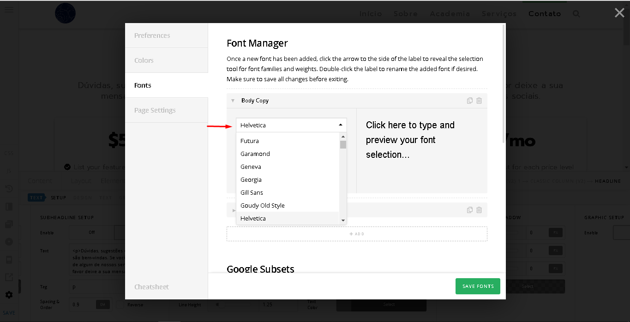Choose Gill Sans font option

288,192
